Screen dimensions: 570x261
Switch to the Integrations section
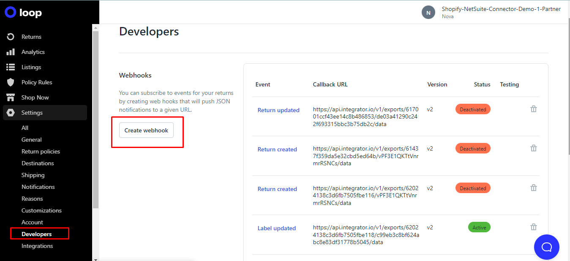37,246
